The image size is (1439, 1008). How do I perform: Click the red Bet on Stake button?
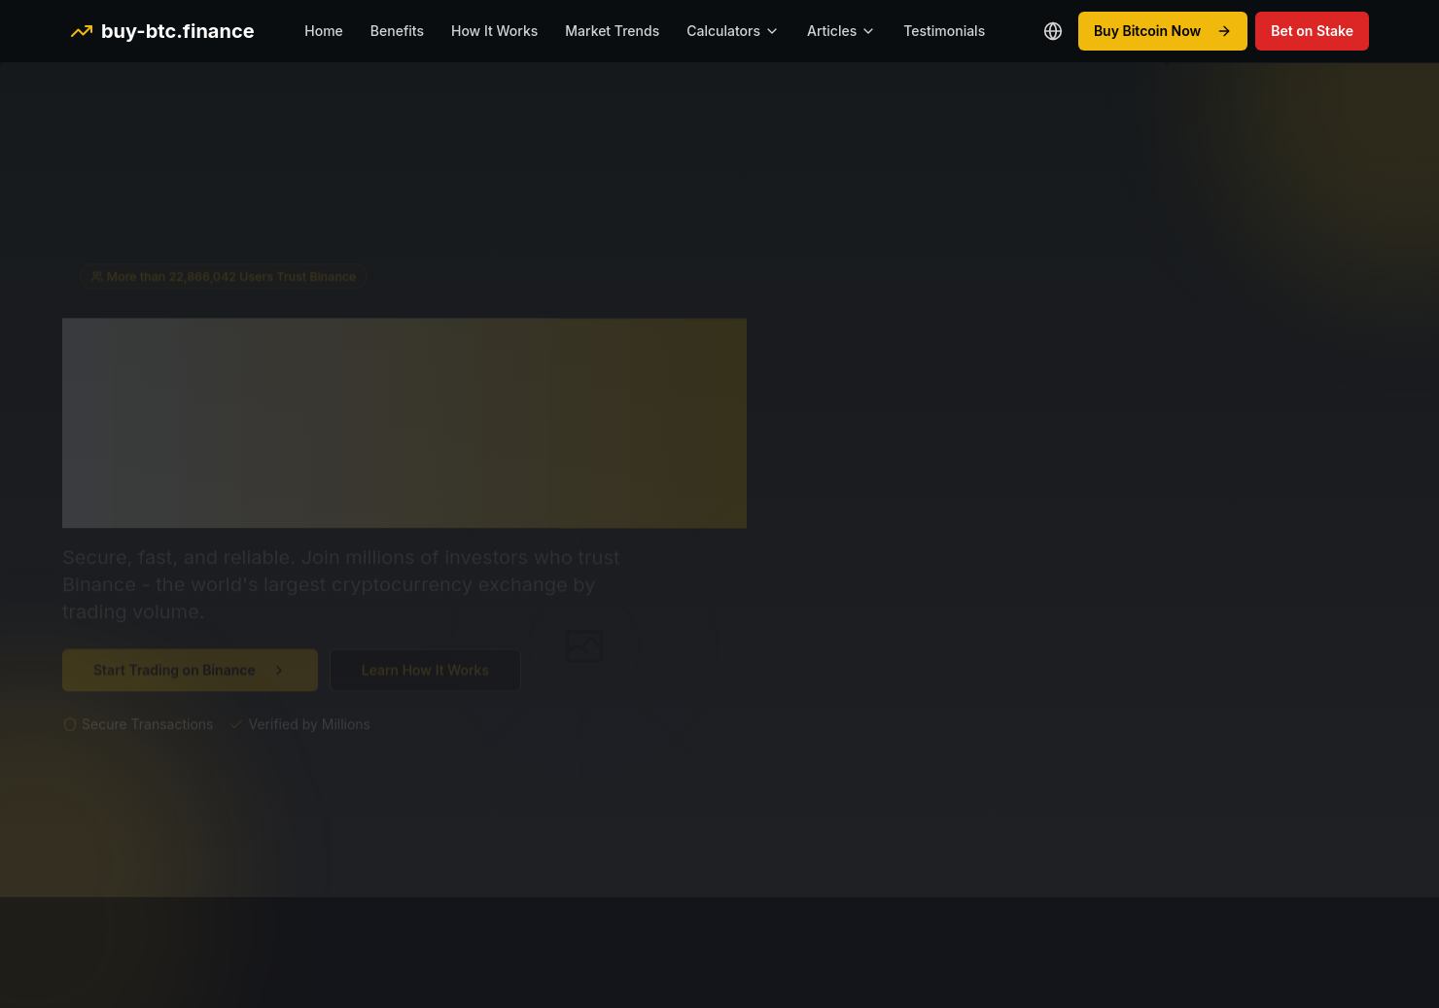[x=1312, y=31]
